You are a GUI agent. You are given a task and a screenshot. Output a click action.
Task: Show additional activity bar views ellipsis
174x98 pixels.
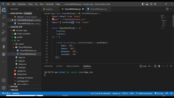click(4, 62)
